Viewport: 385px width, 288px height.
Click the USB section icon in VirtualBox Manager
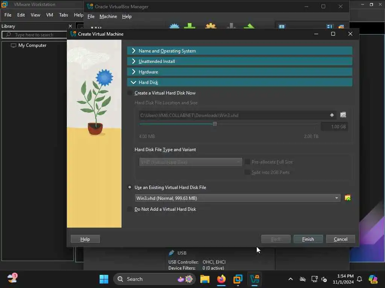[x=171, y=252]
